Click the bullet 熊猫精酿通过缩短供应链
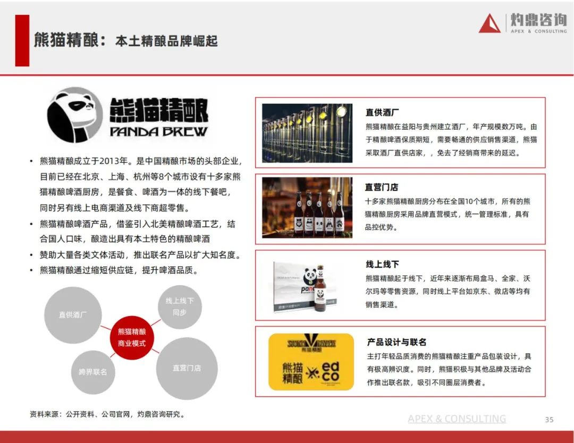This screenshot has width=574, height=443. pyautogui.click(x=120, y=270)
